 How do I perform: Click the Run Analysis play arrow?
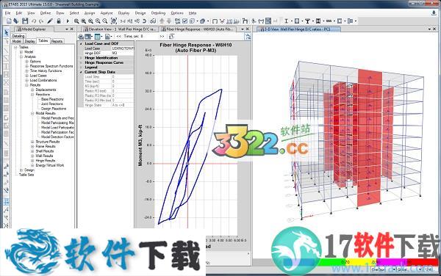click(x=68, y=21)
